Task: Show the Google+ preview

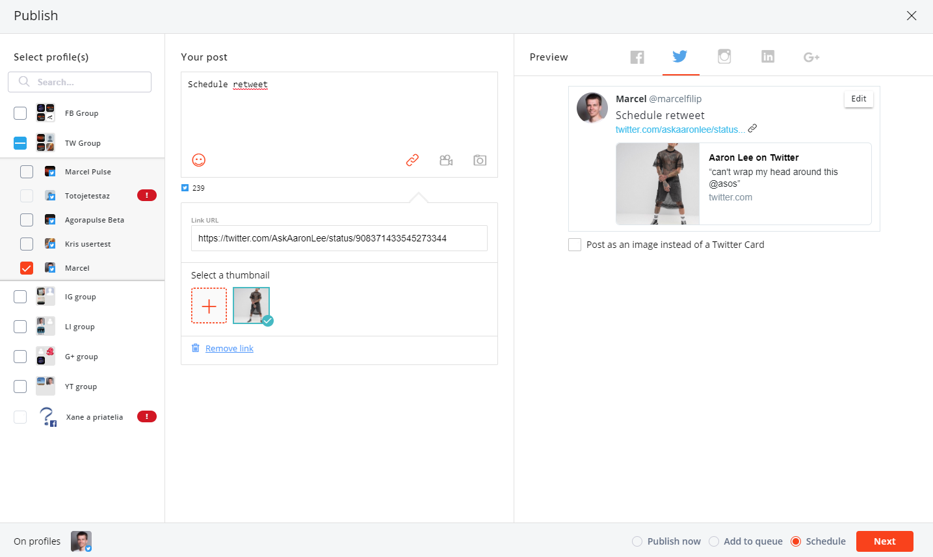Action: click(811, 57)
